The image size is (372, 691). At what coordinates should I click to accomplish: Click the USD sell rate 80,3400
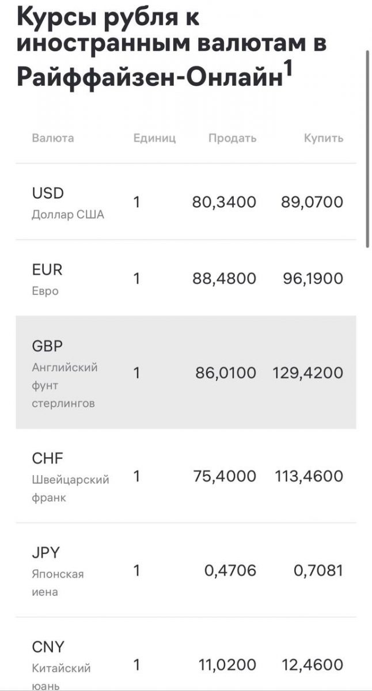pyautogui.click(x=224, y=202)
